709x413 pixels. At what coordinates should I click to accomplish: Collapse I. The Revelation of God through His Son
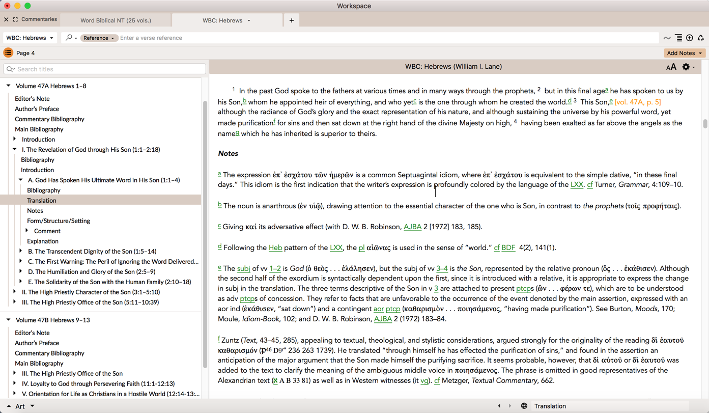click(x=15, y=149)
